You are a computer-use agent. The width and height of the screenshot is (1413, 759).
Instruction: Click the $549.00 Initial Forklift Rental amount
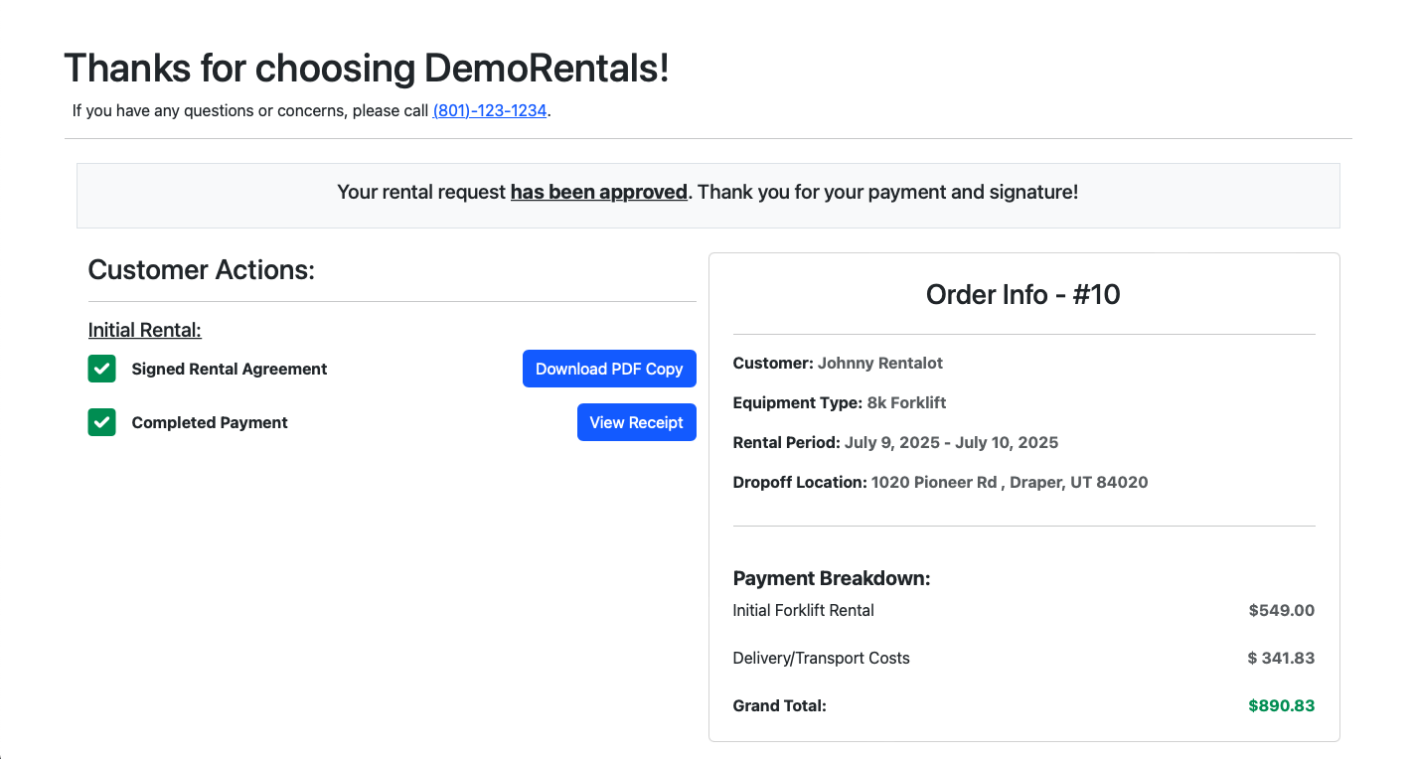click(x=1282, y=610)
